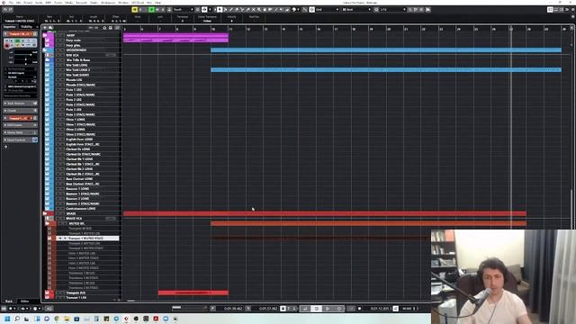Select the Draw pencil tool

click(230, 10)
